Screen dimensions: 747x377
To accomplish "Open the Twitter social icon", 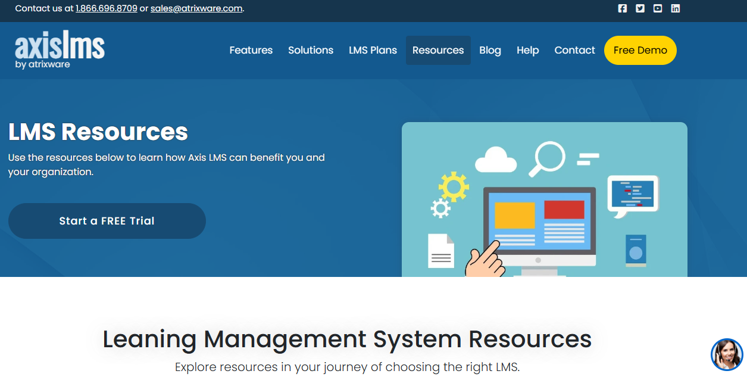I will (640, 8).
